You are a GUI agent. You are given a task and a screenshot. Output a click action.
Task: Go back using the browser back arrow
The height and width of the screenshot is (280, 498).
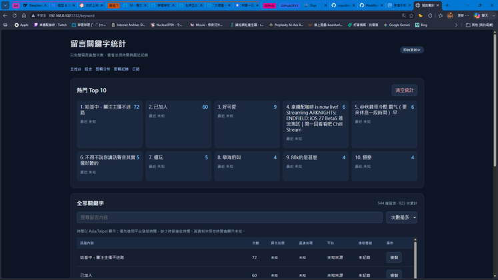[5, 15]
